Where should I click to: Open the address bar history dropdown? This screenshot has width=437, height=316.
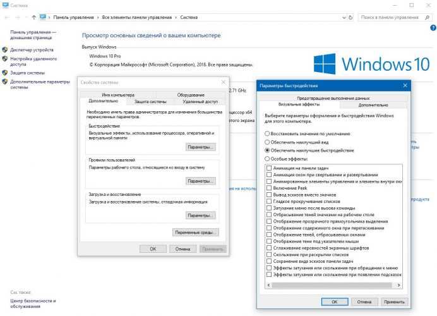click(x=344, y=17)
